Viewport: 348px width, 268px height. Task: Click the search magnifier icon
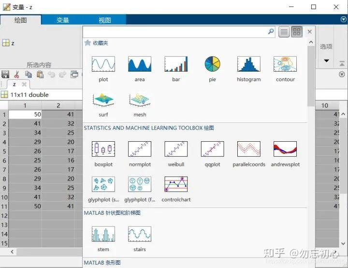pyautogui.click(x=271, y=31)
